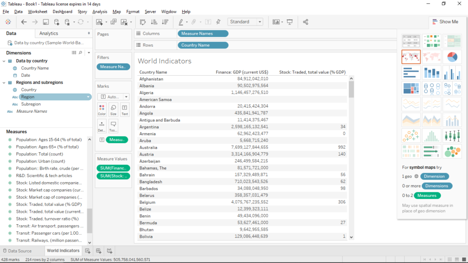
Task: Open the Tooltip shelf on the Marks card
Action: (x=114, y=125)
